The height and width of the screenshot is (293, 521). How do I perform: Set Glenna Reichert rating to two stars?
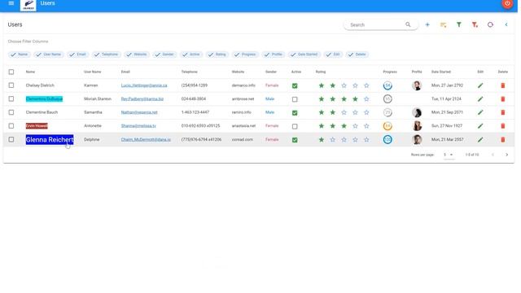(x=333, y=140)
